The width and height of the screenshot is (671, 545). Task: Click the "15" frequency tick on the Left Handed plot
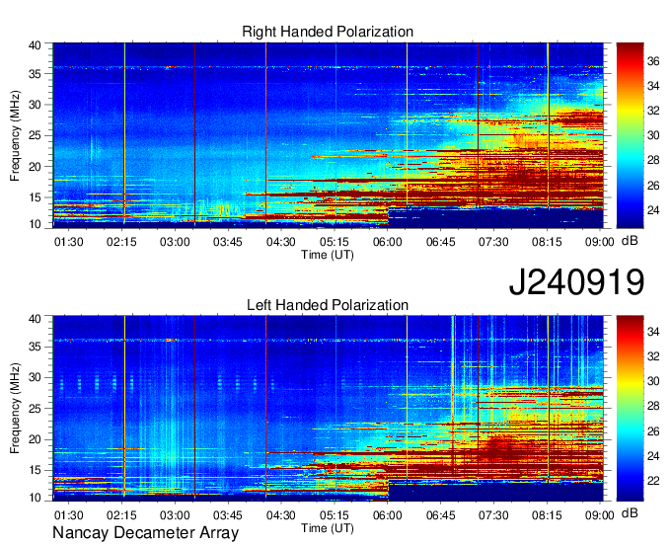(x=36, y=470)
